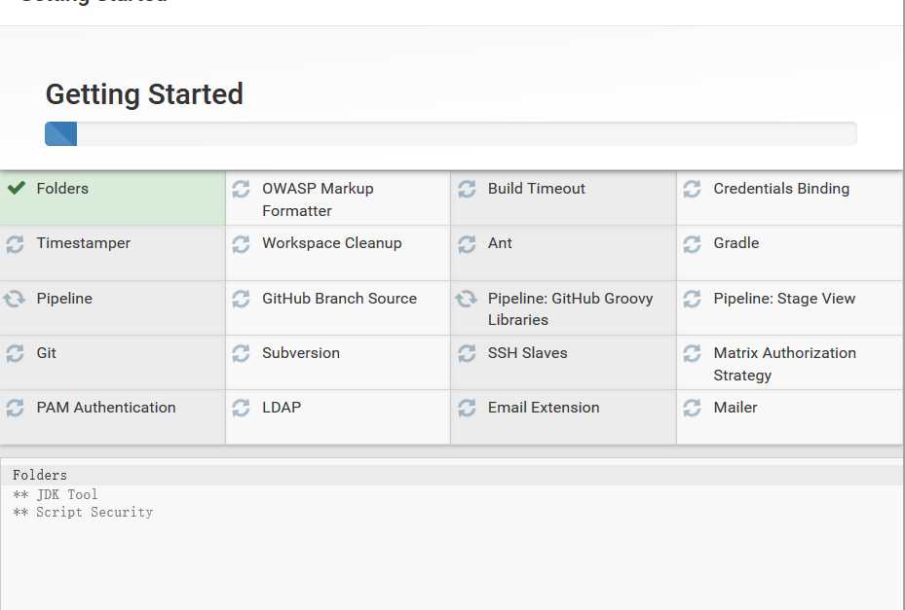905x610 pixels.
Task: Select the Workspace Cleanup plugin name
Action: [x=332, y=243]
